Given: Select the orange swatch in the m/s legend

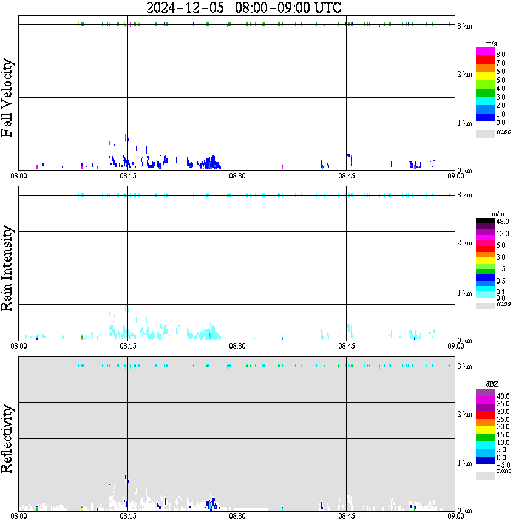Looking at the screenshot, I should pos(485,68).
